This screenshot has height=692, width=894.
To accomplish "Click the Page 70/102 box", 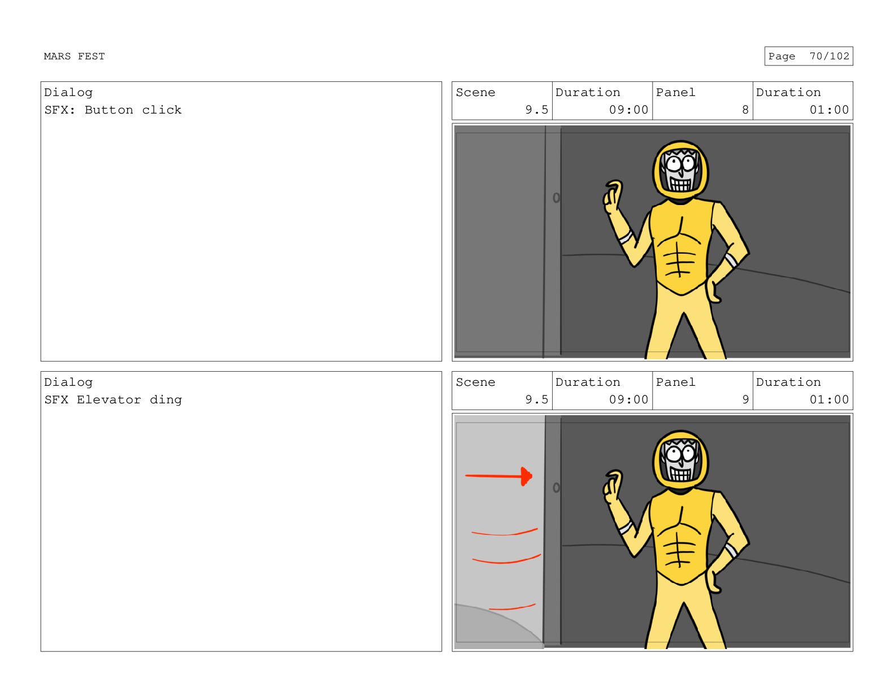I will coord(808,56).
